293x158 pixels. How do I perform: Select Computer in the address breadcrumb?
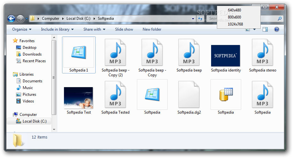(x=51, y=19)
